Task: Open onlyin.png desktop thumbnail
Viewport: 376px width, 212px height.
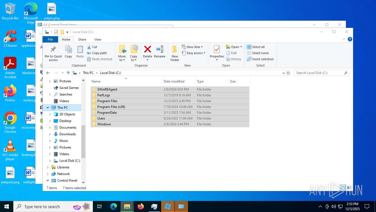Action: [52, 12]
